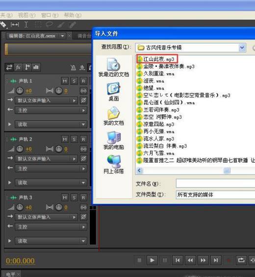
Task: Select file 流水人家.mp3
Action: point(156,138)
